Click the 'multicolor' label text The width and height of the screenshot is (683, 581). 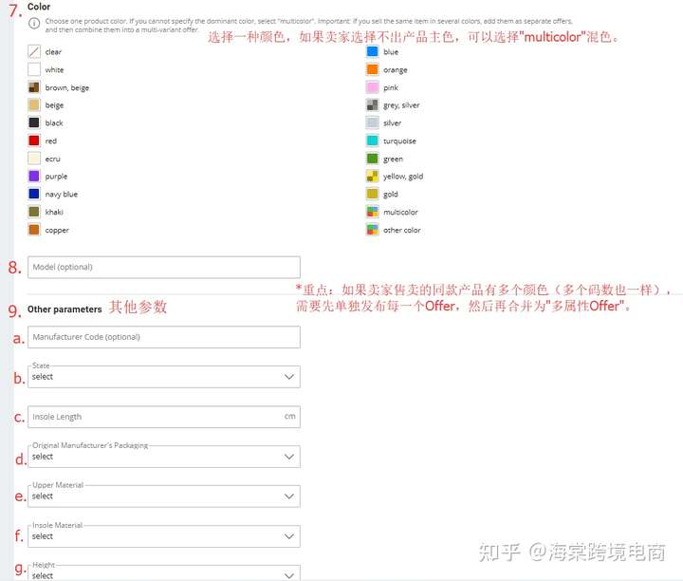click(400, 213)
